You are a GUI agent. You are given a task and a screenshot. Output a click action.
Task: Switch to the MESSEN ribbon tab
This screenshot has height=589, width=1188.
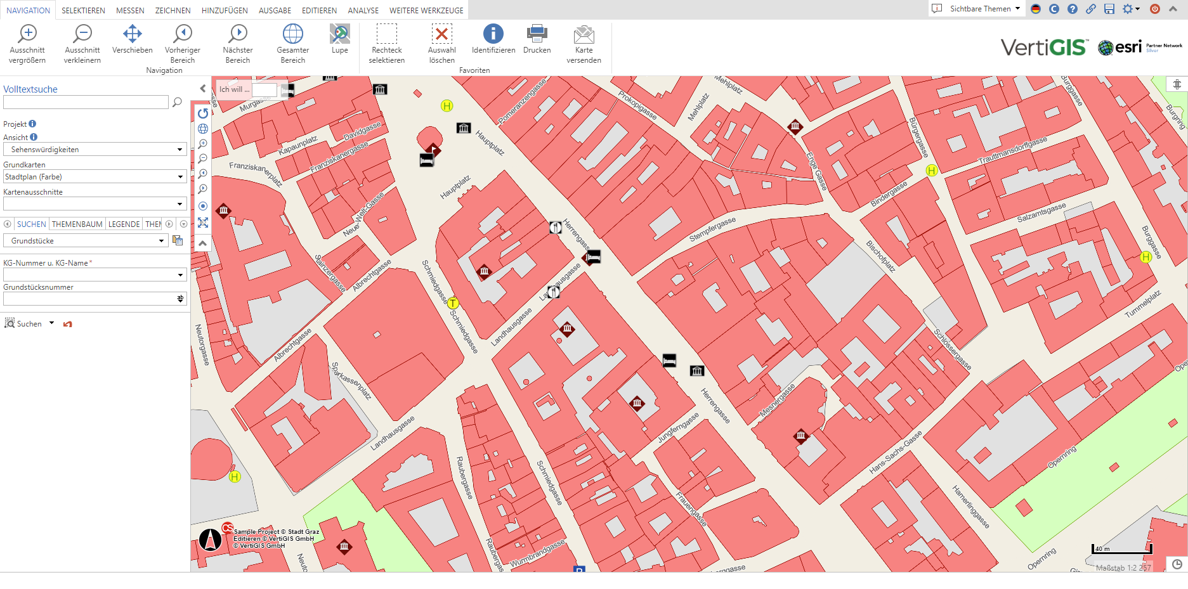[130, 11]
